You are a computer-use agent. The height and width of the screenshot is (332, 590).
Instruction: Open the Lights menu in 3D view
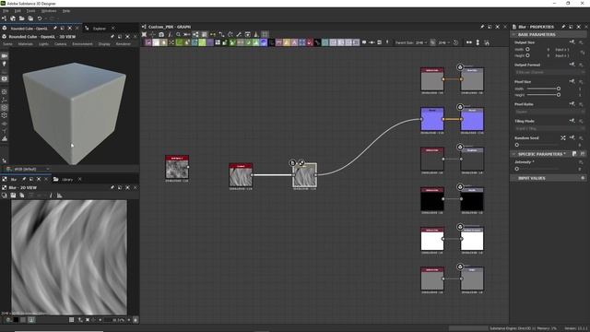tap(43, 44)
